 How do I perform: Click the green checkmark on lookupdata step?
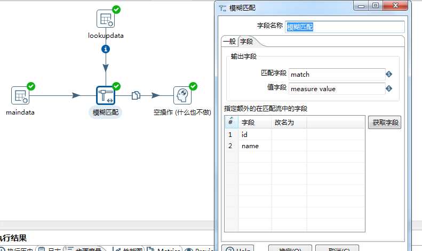click(x=116, y=10)
